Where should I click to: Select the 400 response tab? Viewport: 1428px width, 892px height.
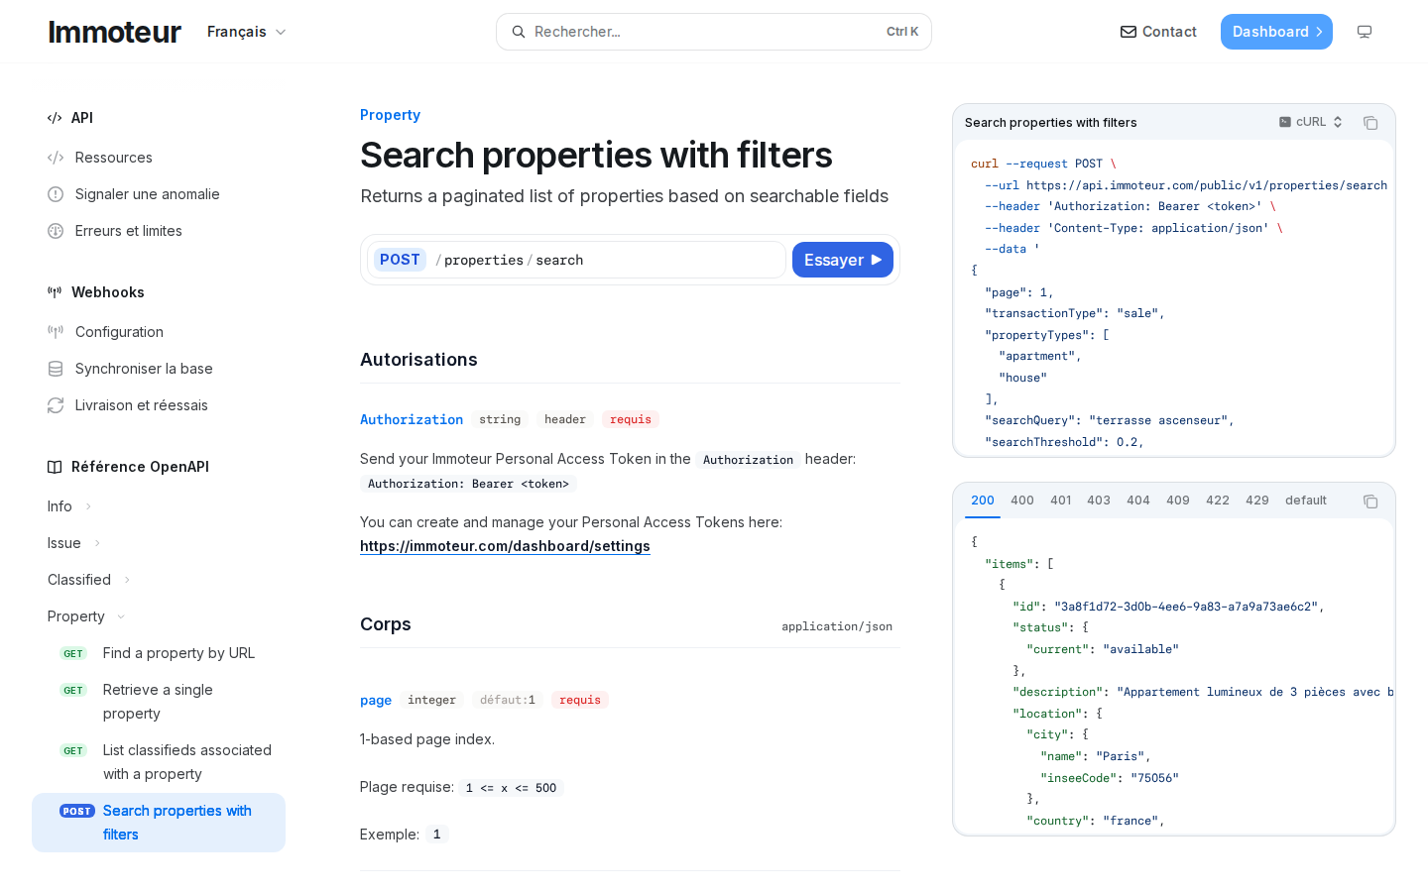[x=1022, y=501]
